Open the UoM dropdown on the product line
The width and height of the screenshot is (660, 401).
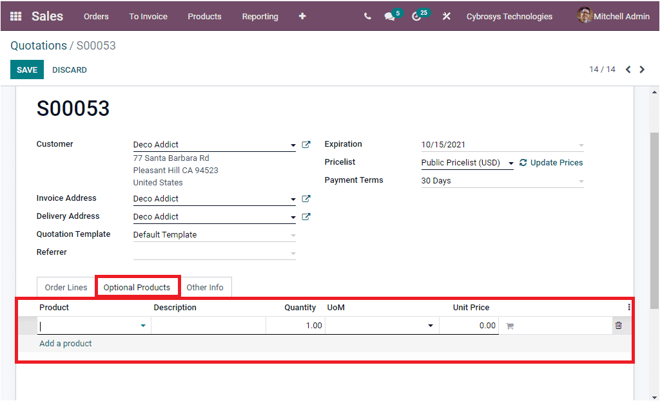coord(430,325)
